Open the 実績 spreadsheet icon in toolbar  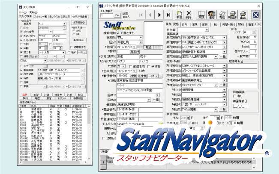[x=201, y=15]
